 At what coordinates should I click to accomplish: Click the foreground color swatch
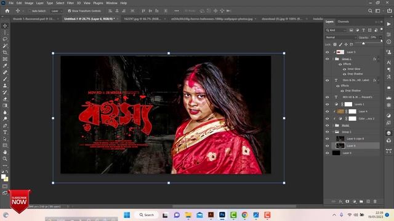(3, 177)
